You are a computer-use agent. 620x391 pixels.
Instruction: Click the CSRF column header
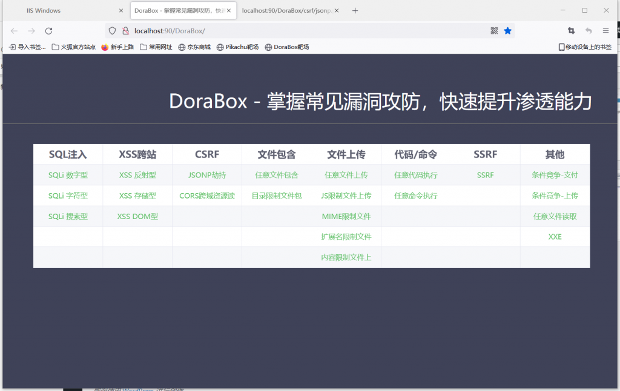click(207, 154)
